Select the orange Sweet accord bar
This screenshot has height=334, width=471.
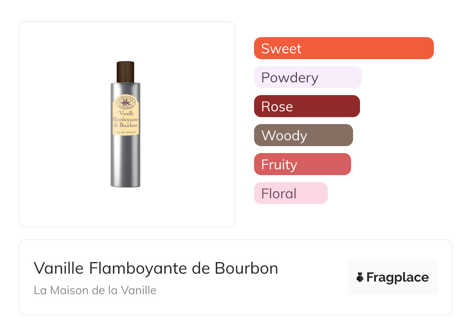coord(344,48)
